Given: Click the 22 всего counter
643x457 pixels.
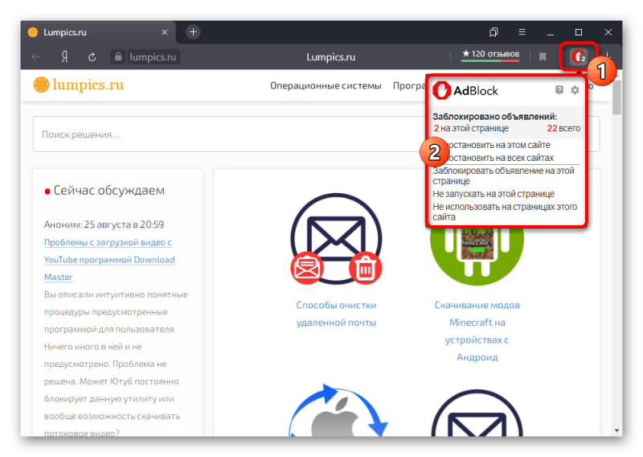Looking at the screenshot, I should [563, 129].
